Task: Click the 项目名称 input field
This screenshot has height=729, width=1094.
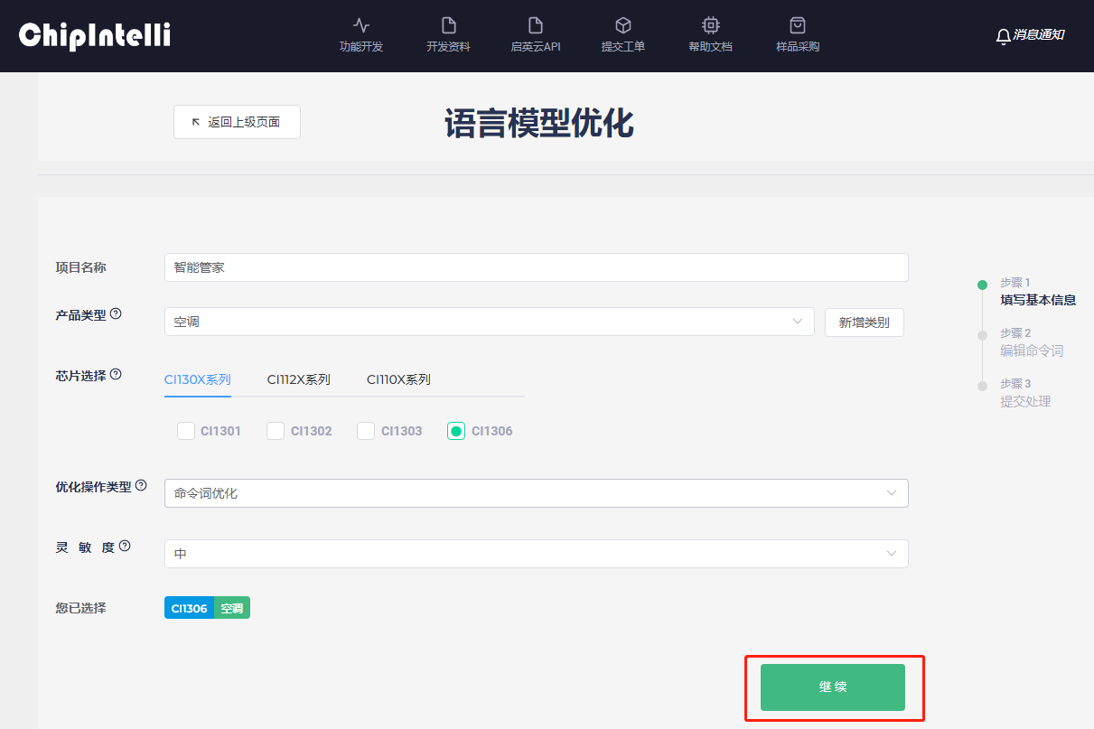Action: 536,267
